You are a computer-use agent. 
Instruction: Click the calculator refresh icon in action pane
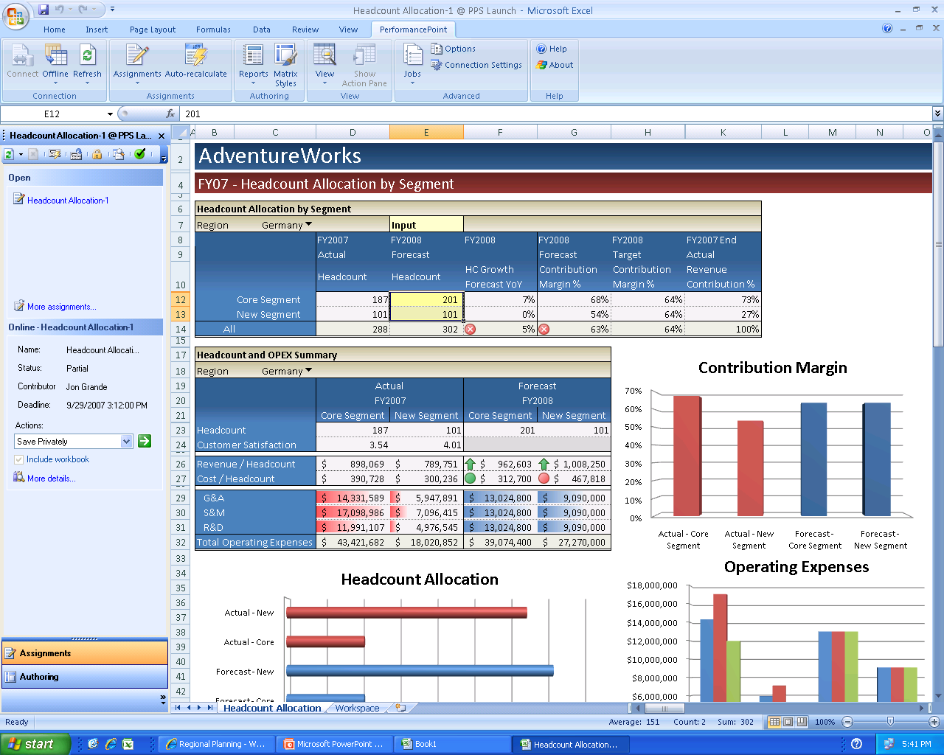pos(76,154)
